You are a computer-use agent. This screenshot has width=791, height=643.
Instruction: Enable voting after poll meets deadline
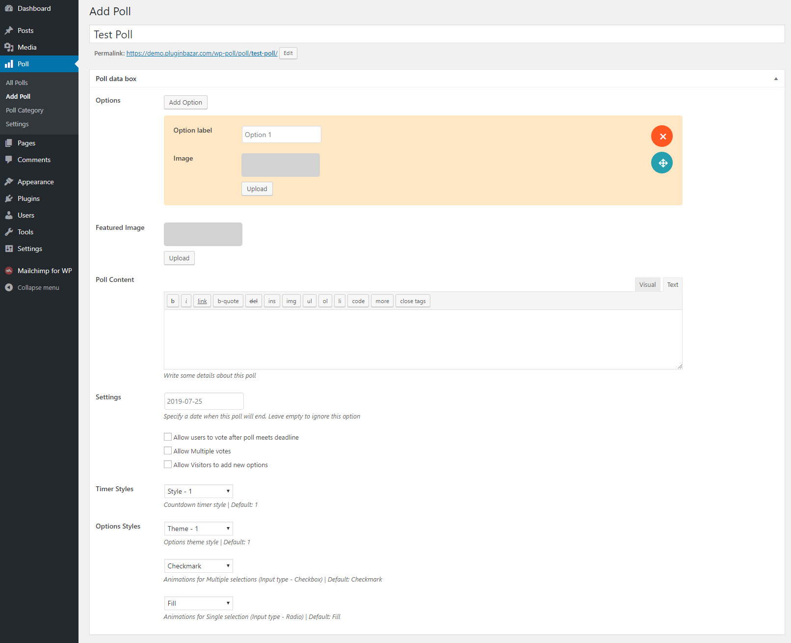168,437
